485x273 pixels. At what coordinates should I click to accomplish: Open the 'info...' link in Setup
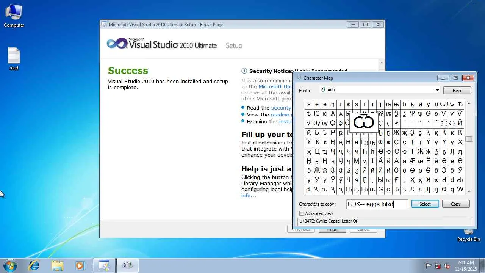pos(249,195)
